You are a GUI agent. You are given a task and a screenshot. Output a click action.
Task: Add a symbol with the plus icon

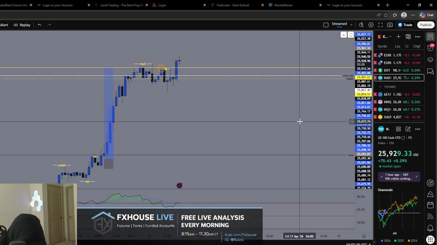click(398, 37)
